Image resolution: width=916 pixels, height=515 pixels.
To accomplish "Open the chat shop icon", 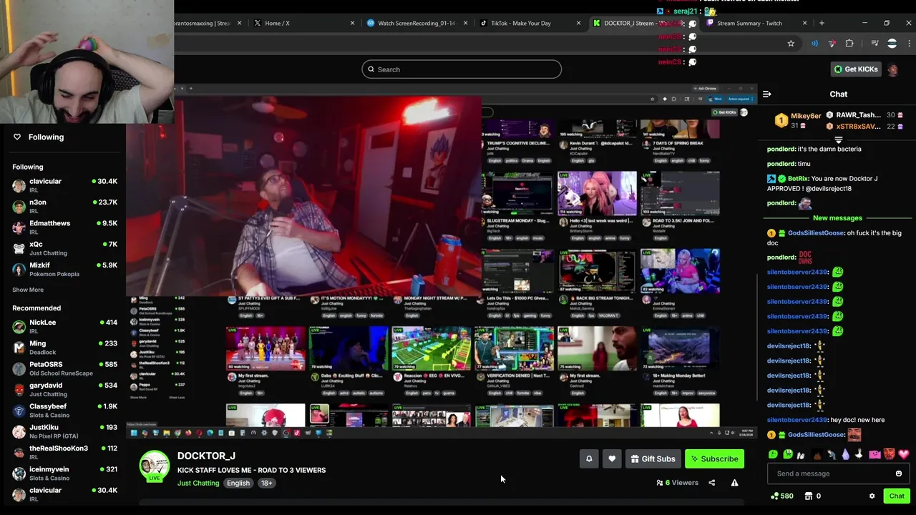I will click(809, 496).
